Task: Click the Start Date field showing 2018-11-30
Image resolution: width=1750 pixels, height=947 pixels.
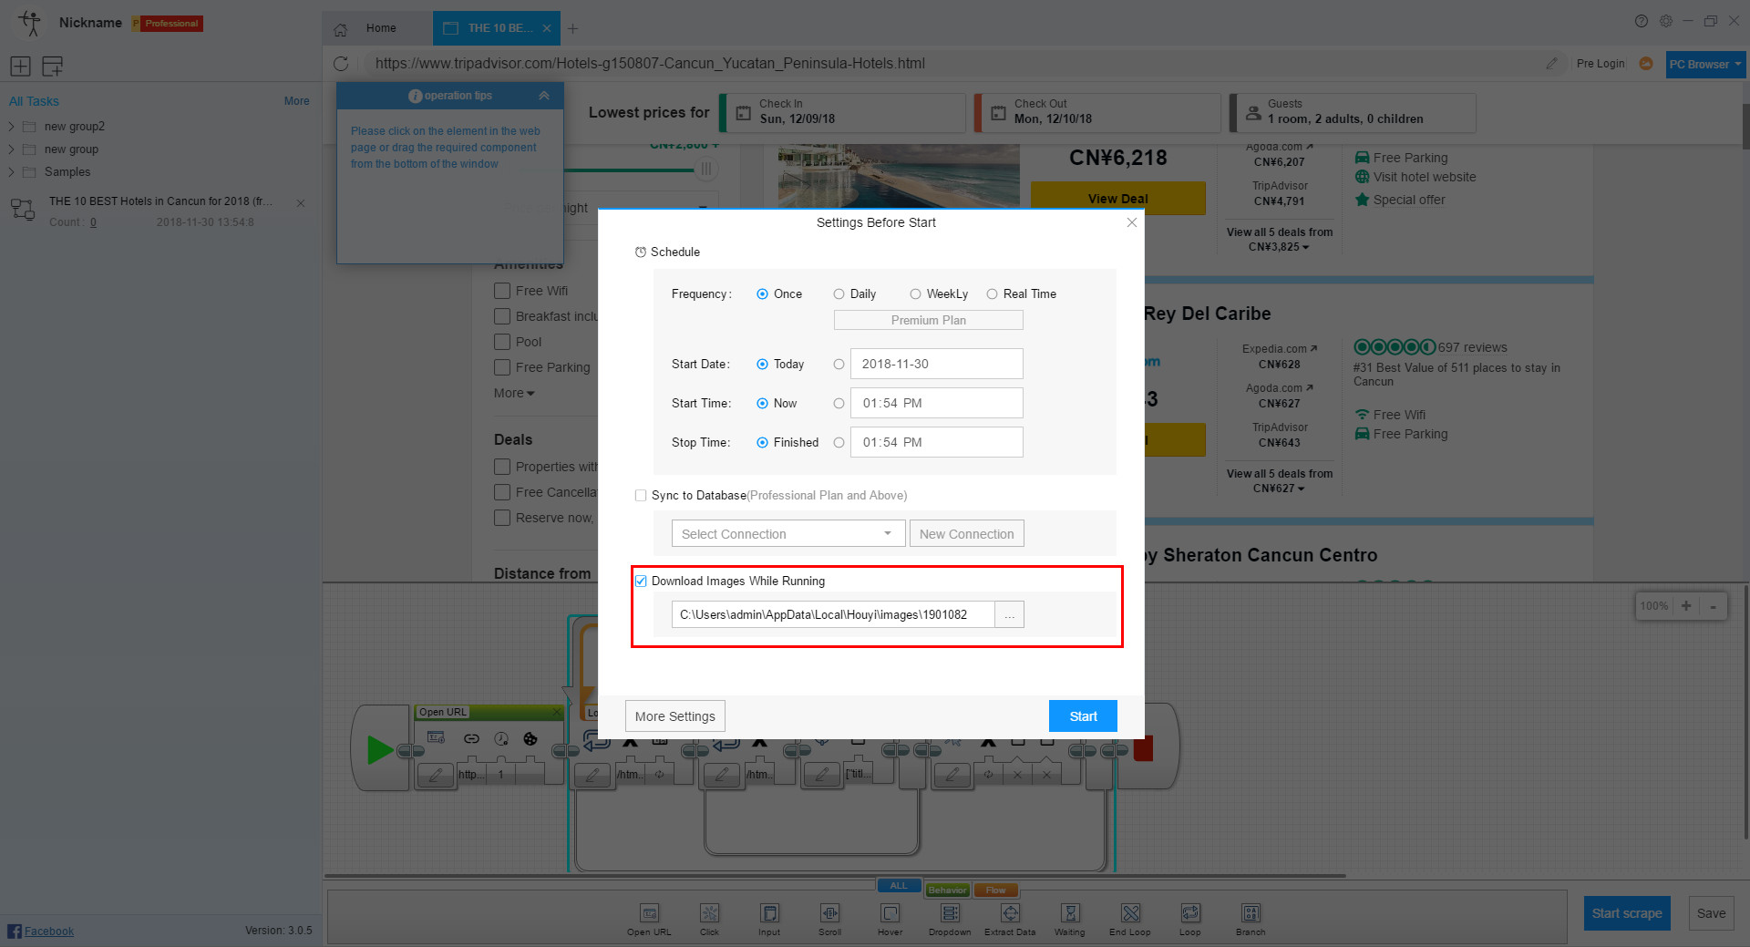Action: tap(936, 364)
